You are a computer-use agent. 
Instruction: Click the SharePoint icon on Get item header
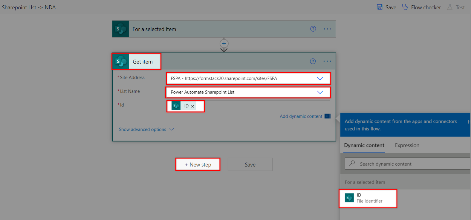121,61
